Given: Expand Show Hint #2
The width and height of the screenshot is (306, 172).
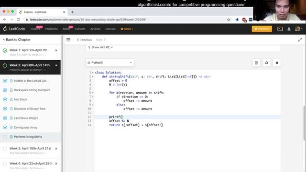Looking at the screenshot, I should pyautogui.click(x=100, y=47).
